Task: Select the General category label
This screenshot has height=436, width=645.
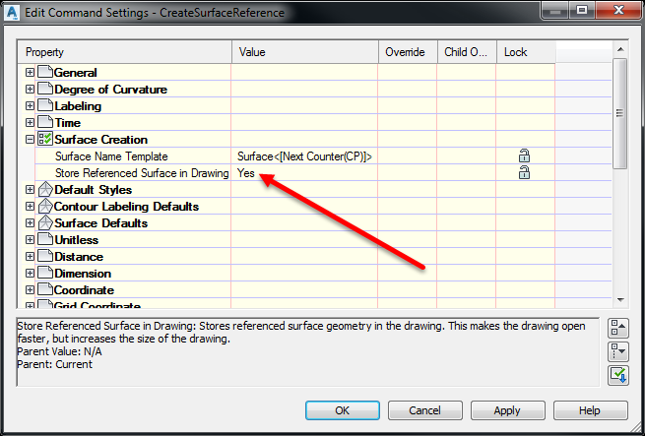Action: click(76, 73)
